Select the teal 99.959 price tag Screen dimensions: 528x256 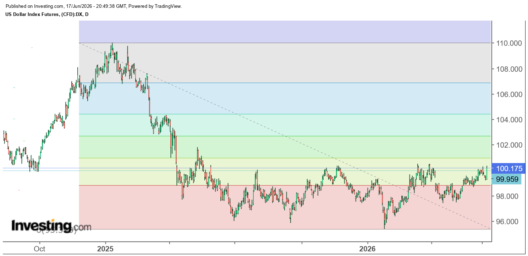(507, 179)
